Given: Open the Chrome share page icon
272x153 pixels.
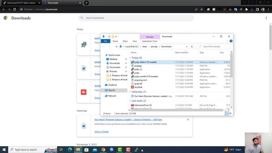Looking at the screenshot, I should click(x=196, y=9).
